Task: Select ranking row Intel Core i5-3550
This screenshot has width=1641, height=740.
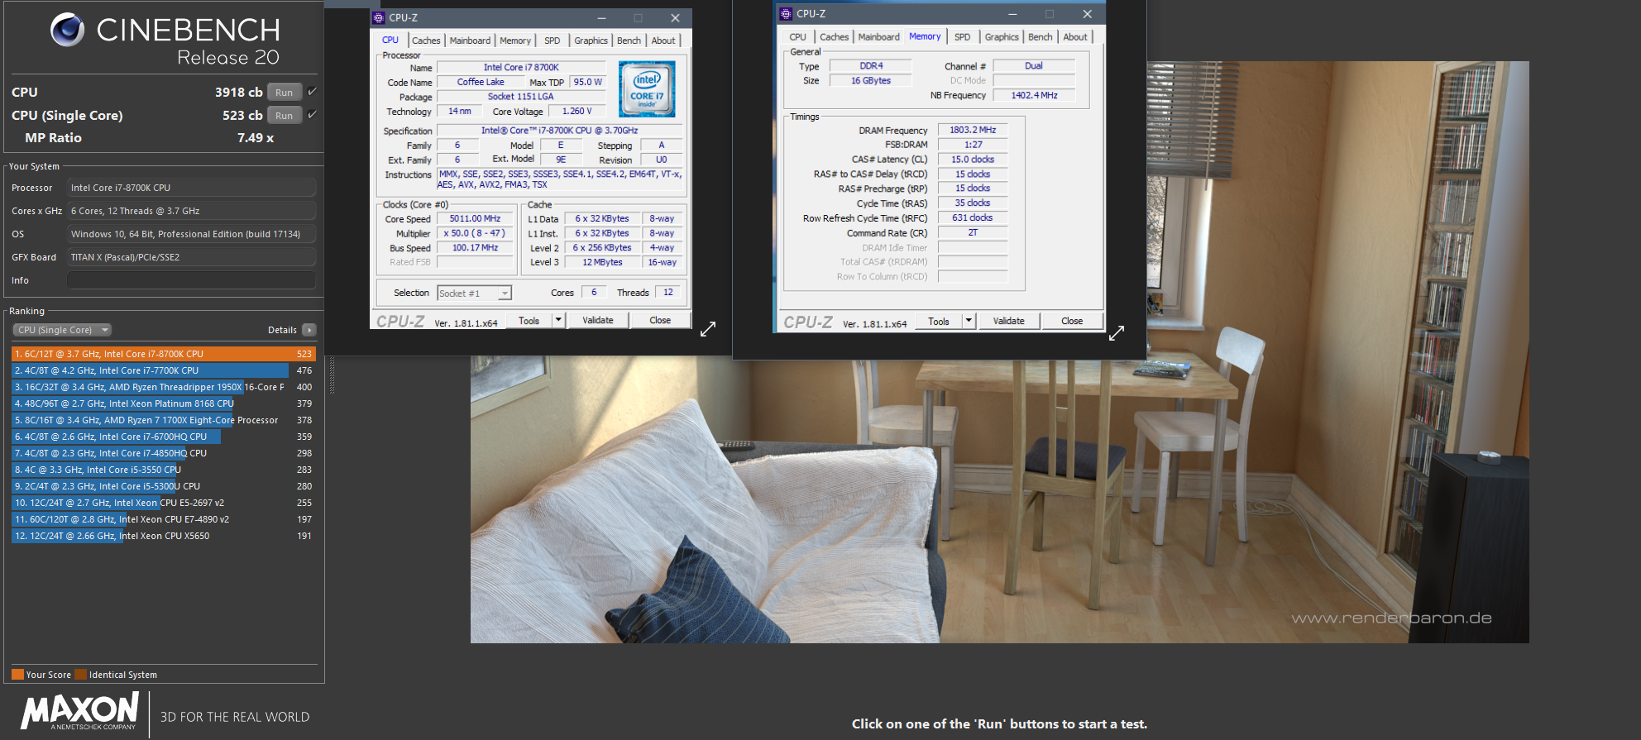Action: [163, 470]
